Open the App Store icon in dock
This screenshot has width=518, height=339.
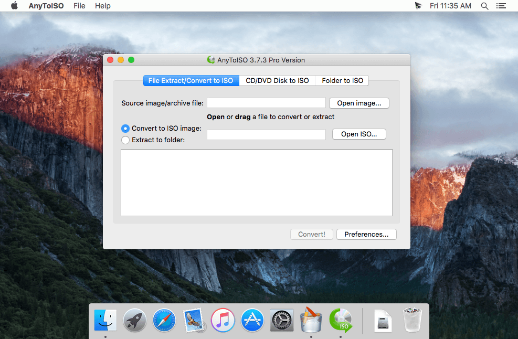pyautogui.click(x=252, y=320)
